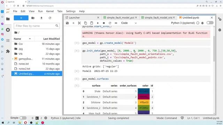The image size is (223, 125).
Task: Click the Siltstone #ffbe00 color swatch
Action: [x=144, y=102]
